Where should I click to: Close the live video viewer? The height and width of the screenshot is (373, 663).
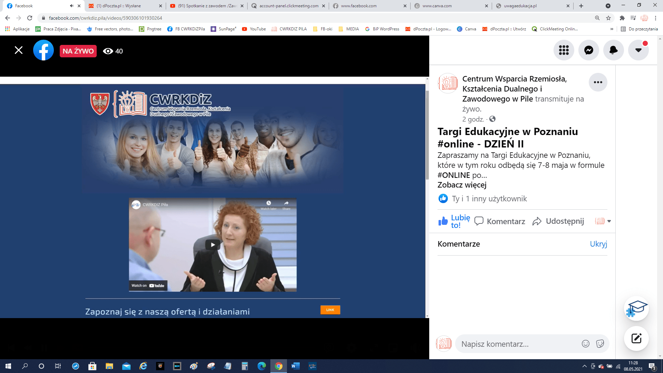19,50
